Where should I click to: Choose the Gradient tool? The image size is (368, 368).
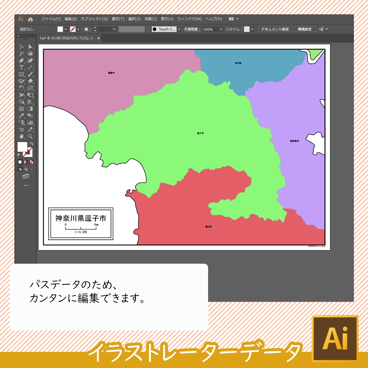click(30, 109)
